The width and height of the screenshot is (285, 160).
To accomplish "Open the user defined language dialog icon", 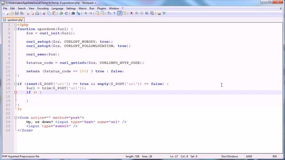I will (x=125, y=13).
